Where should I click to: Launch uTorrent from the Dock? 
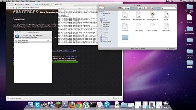[x=86, y=105]
